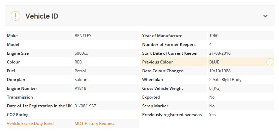The height and width of the screenshot is (132, 279).
Task: Select the RED colour value
Action: point(78,62)
